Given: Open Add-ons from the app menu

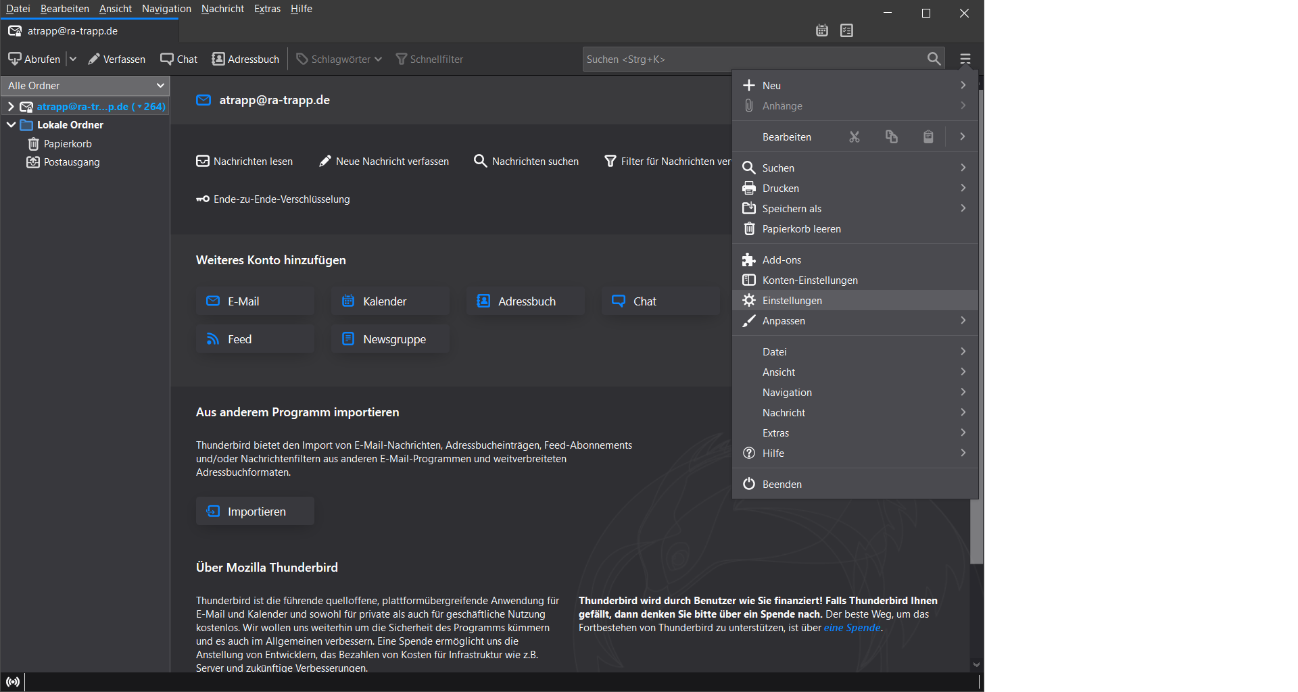Looking at the screenshot, I should tap(855, 259).
